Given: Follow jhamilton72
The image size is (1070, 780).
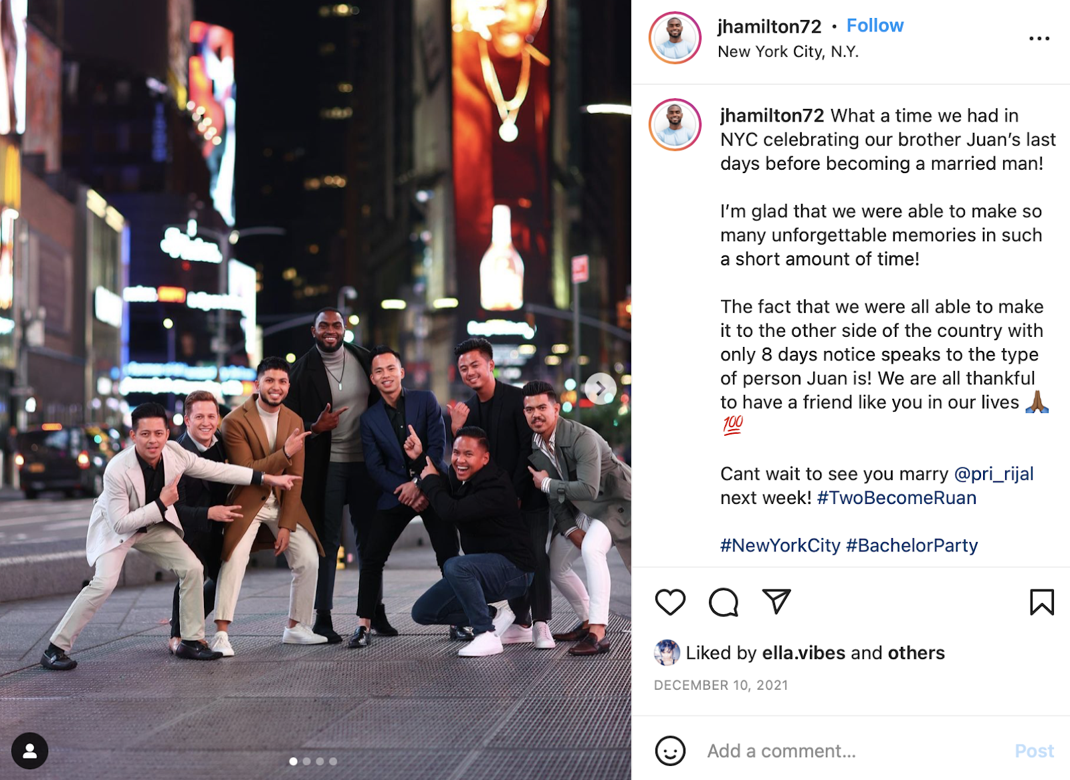Looking at the screenshot, I should coord(875,25).
